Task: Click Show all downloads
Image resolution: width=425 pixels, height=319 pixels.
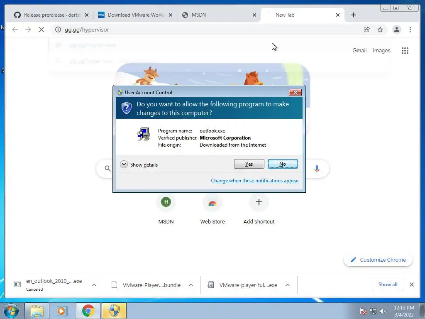Action: 388,284
